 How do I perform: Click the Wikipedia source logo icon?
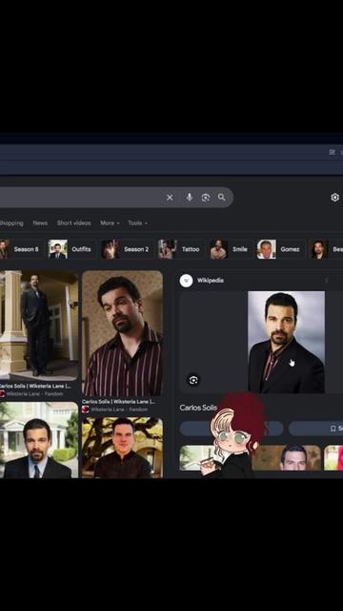click(187, 281)
